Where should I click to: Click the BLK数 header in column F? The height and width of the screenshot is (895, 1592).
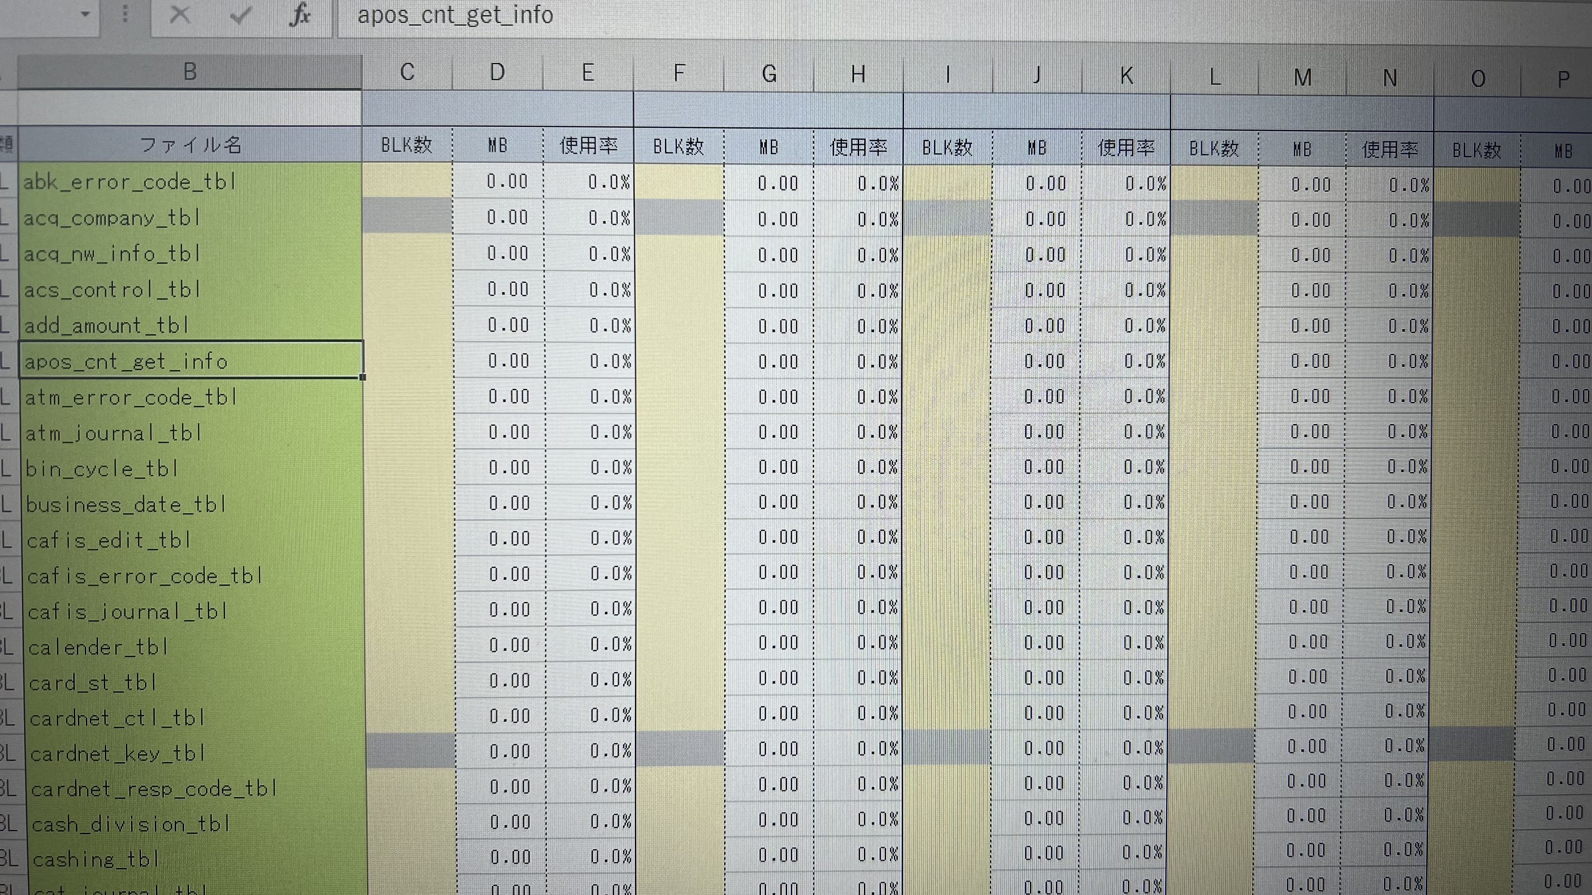[679, 147]
